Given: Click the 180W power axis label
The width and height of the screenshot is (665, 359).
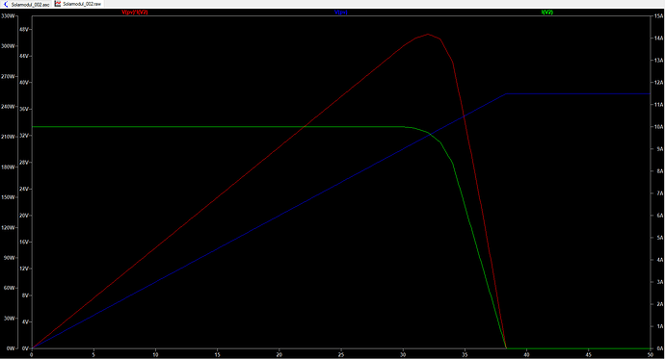Looking at the screenshot, I should [8, 167].
